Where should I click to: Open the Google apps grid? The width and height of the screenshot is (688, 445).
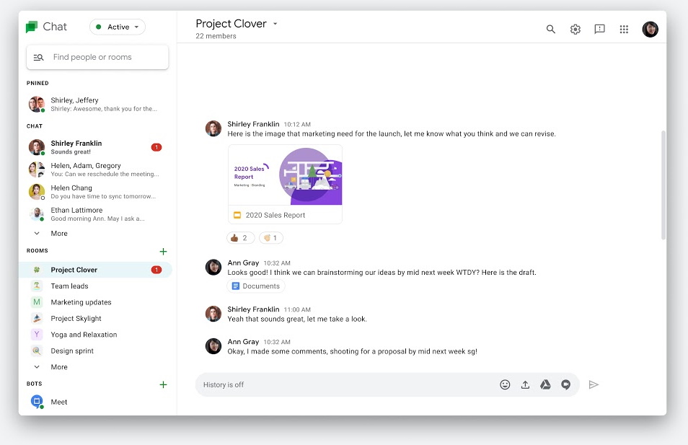coord(624,30)
